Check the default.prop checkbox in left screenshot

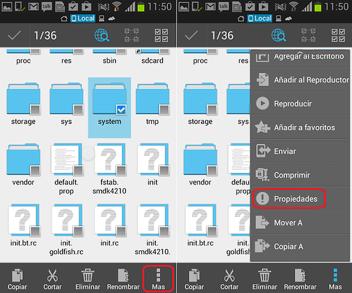[x=78, y=171]
